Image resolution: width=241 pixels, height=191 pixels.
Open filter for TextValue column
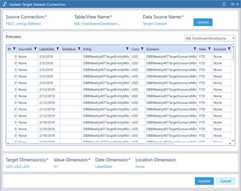click(x=79, y=49)
